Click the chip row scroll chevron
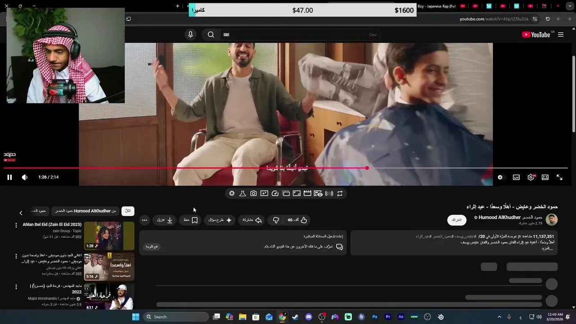576x324 pixels. click(21, 213)
